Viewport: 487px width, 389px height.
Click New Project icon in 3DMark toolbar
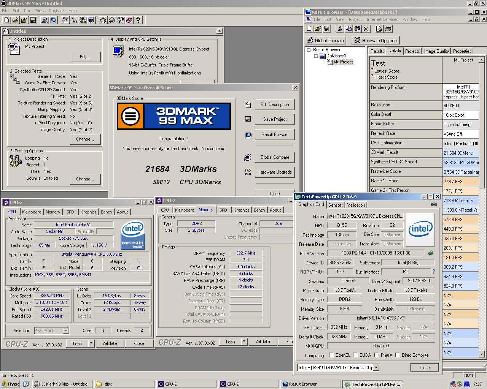(x=6, y=20)
